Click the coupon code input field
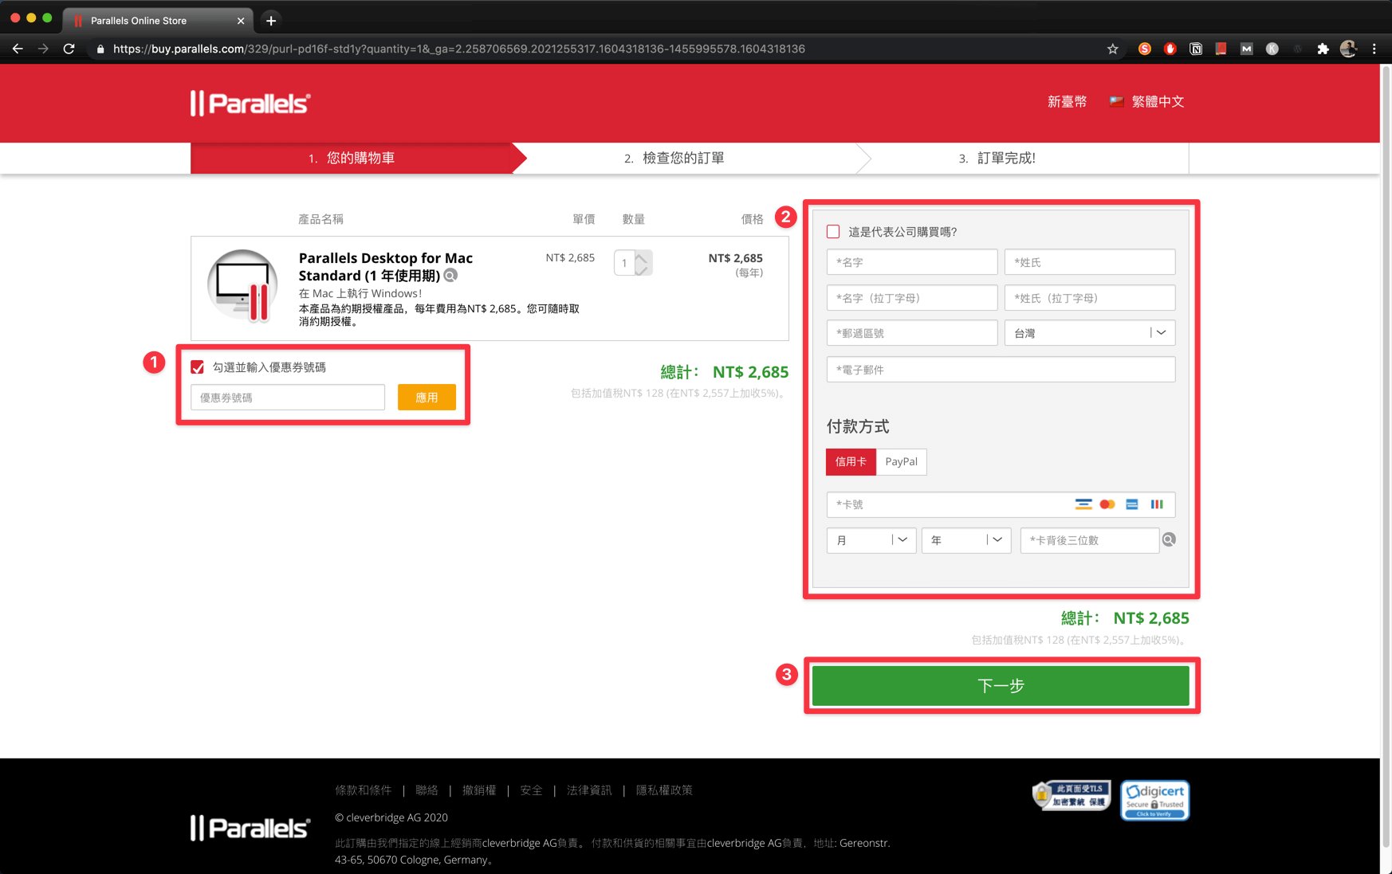The width and height of the screenshot is (1392, 874). point(288,398)
